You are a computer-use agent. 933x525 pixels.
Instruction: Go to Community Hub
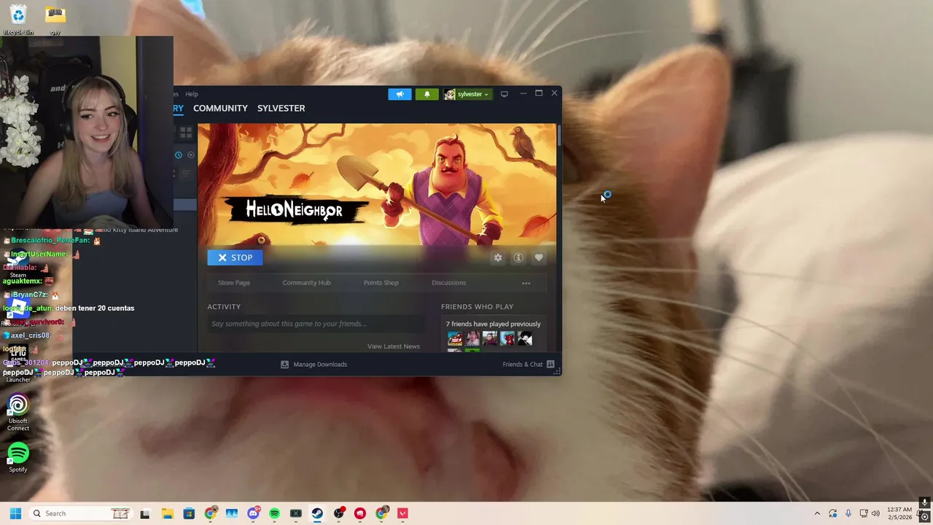(x=306, y=283)
